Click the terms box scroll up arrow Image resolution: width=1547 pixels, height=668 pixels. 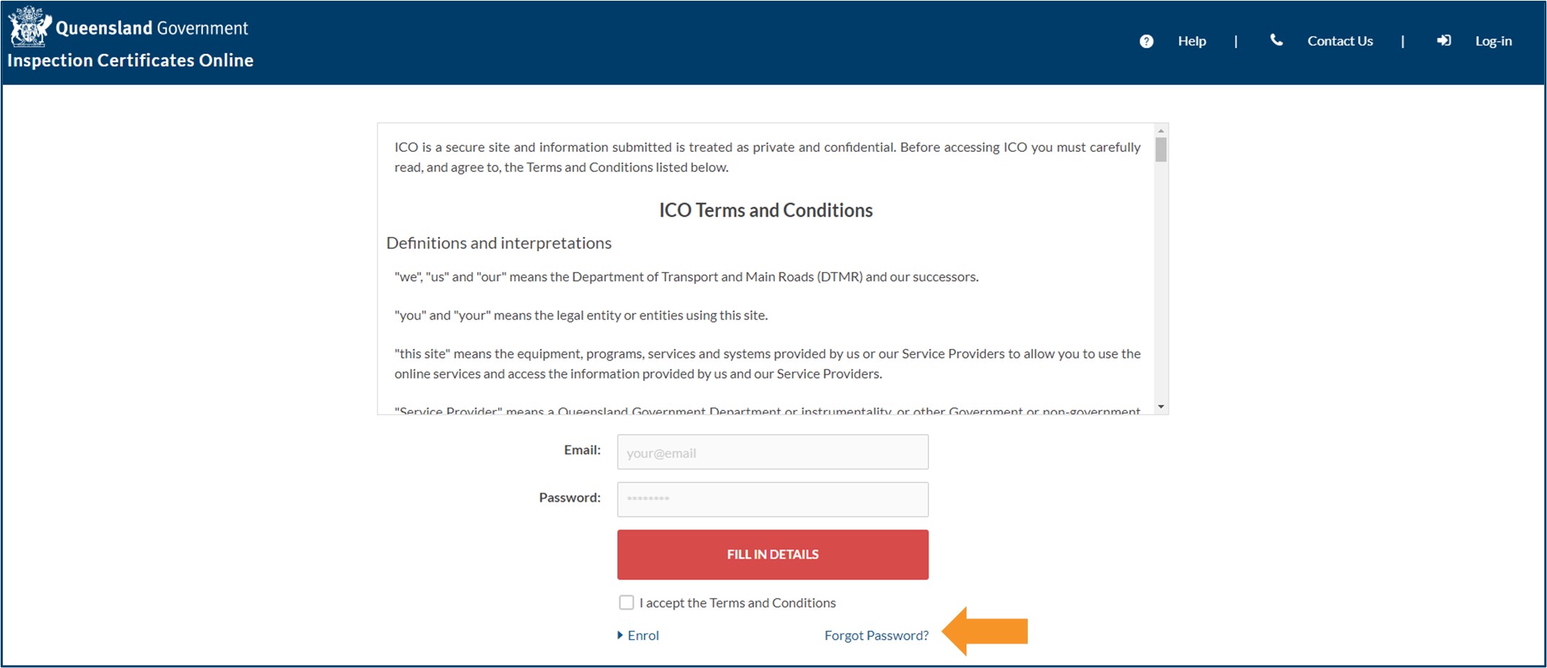(1161, 131)
